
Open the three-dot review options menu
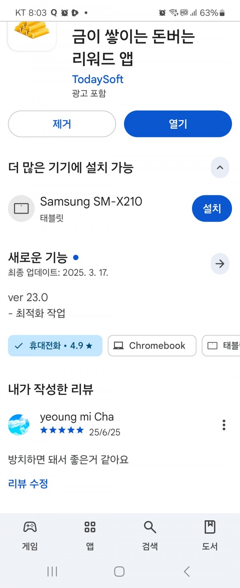click(224, 424)
